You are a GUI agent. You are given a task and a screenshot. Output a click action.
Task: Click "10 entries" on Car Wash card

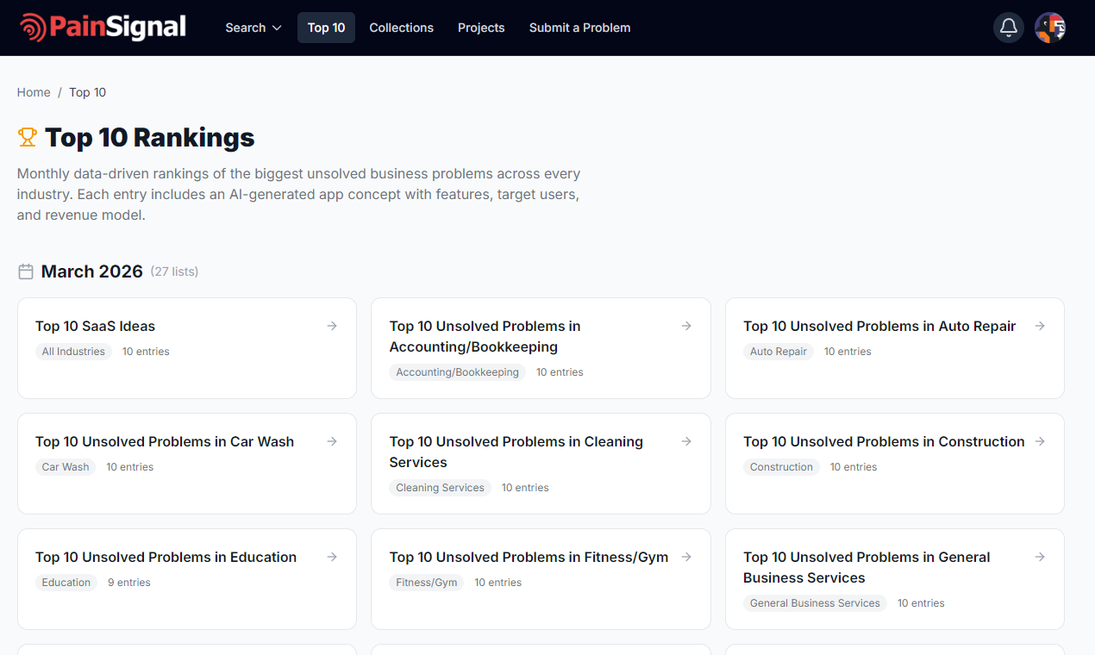tap(130, 467)
